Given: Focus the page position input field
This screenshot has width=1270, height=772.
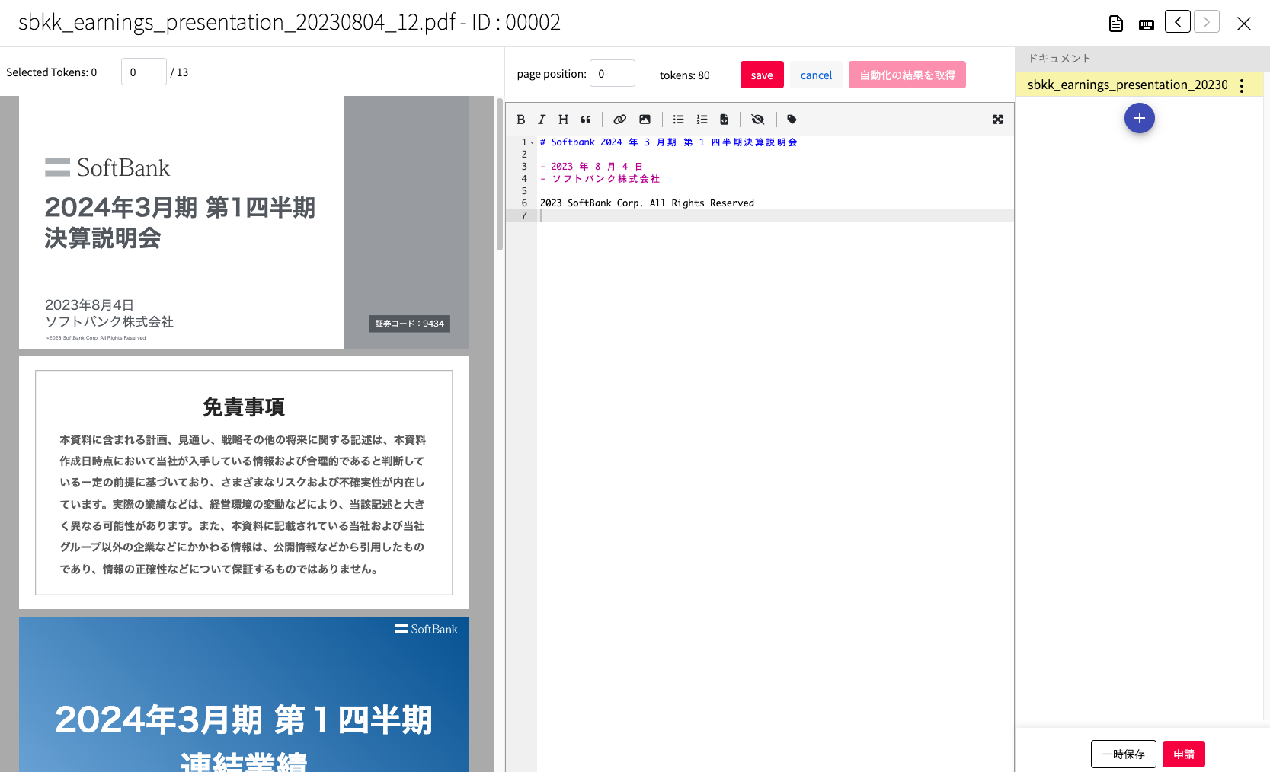Looking at the screenshot, I should click(x=613, y=73).
